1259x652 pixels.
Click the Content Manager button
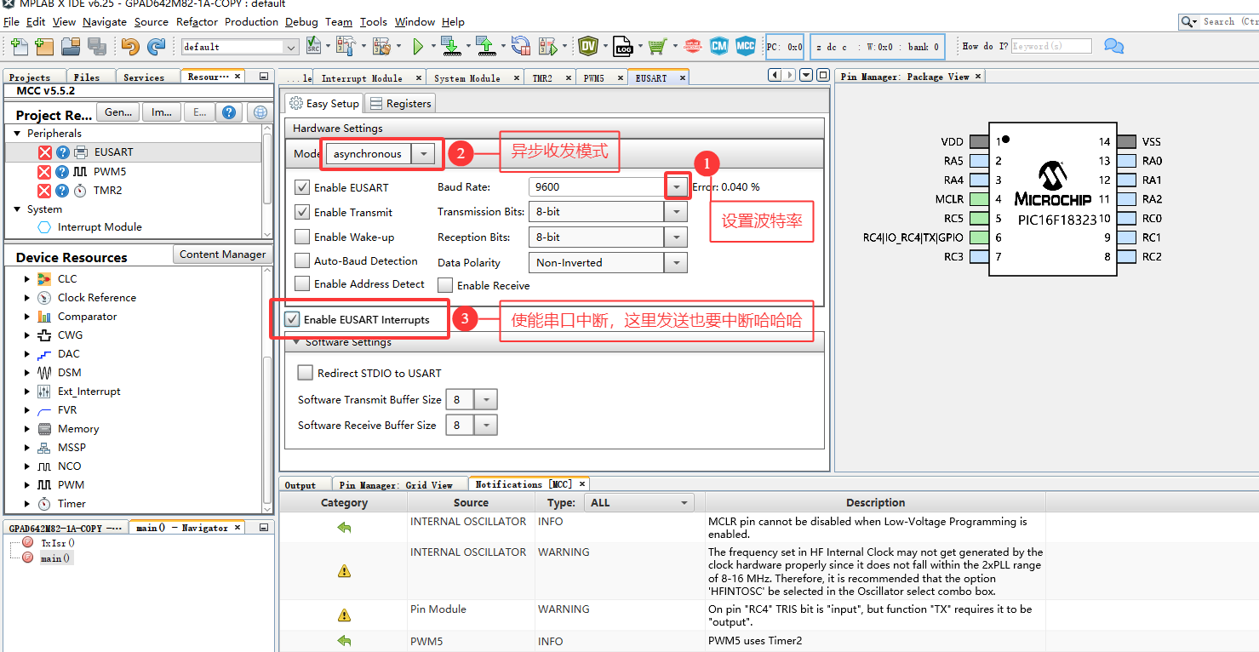[x=222, y=254]
